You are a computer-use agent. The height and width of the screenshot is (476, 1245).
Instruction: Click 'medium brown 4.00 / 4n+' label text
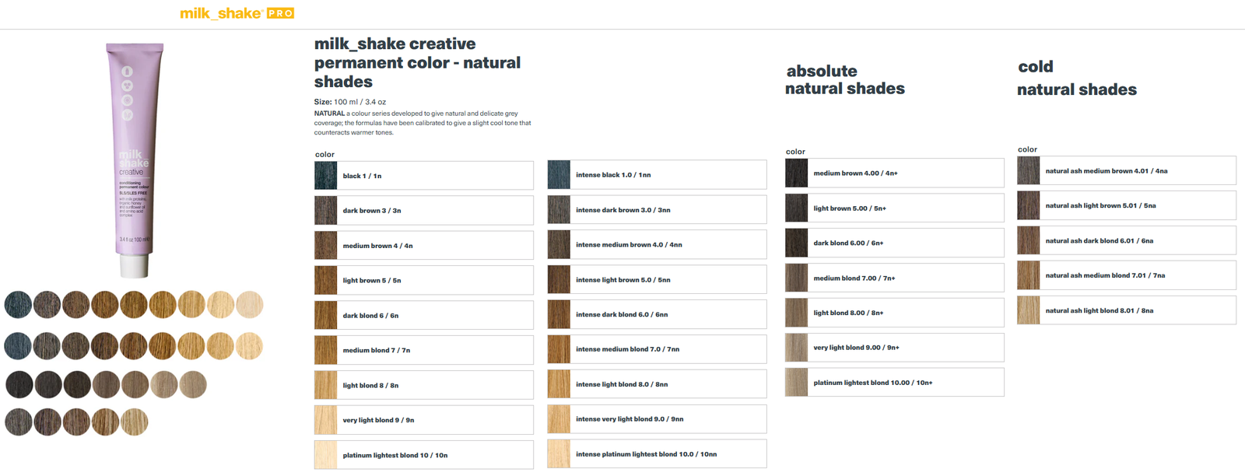(x=855, y=173)
